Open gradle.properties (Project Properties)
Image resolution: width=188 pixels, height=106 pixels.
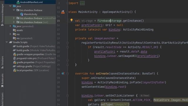click(x=36, y=62)
